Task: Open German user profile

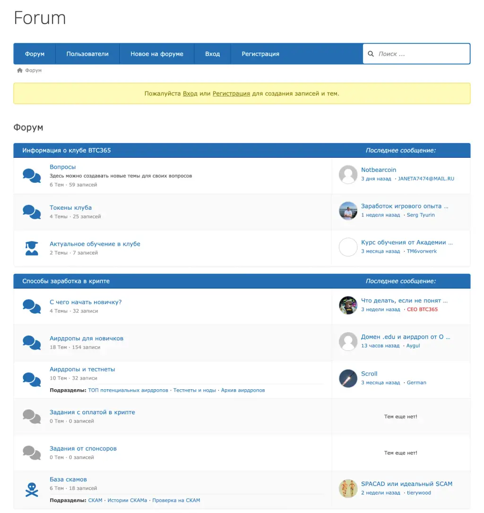Action: pos(416,383)
